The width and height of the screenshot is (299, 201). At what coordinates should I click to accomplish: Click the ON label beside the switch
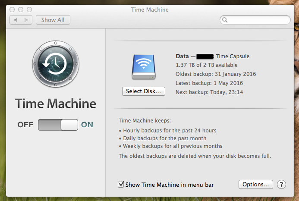coord(87,125)
